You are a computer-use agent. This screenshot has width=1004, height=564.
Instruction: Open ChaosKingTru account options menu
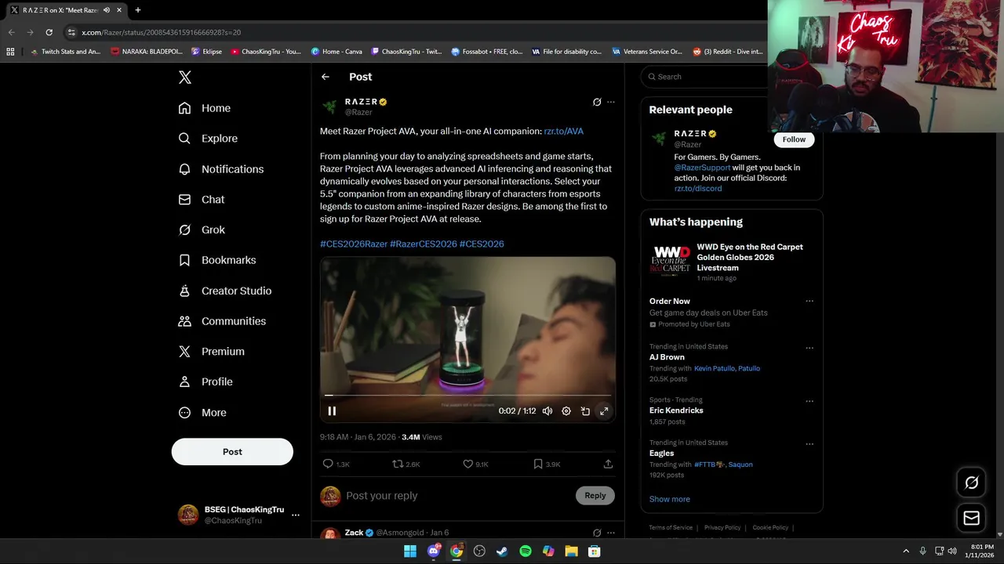tap(296, 515)
